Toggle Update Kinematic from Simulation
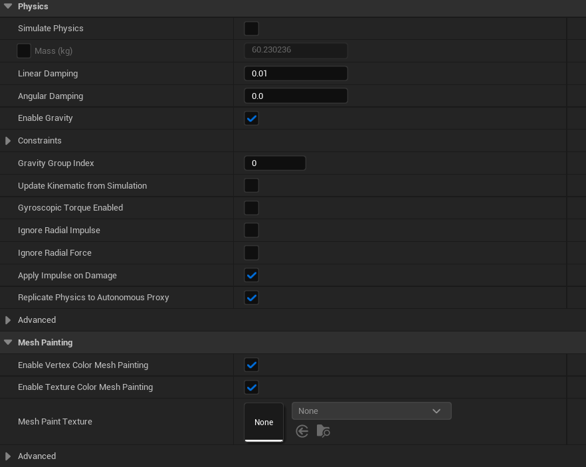The width and height of the screenshot is (586, 467). (251, 185)
